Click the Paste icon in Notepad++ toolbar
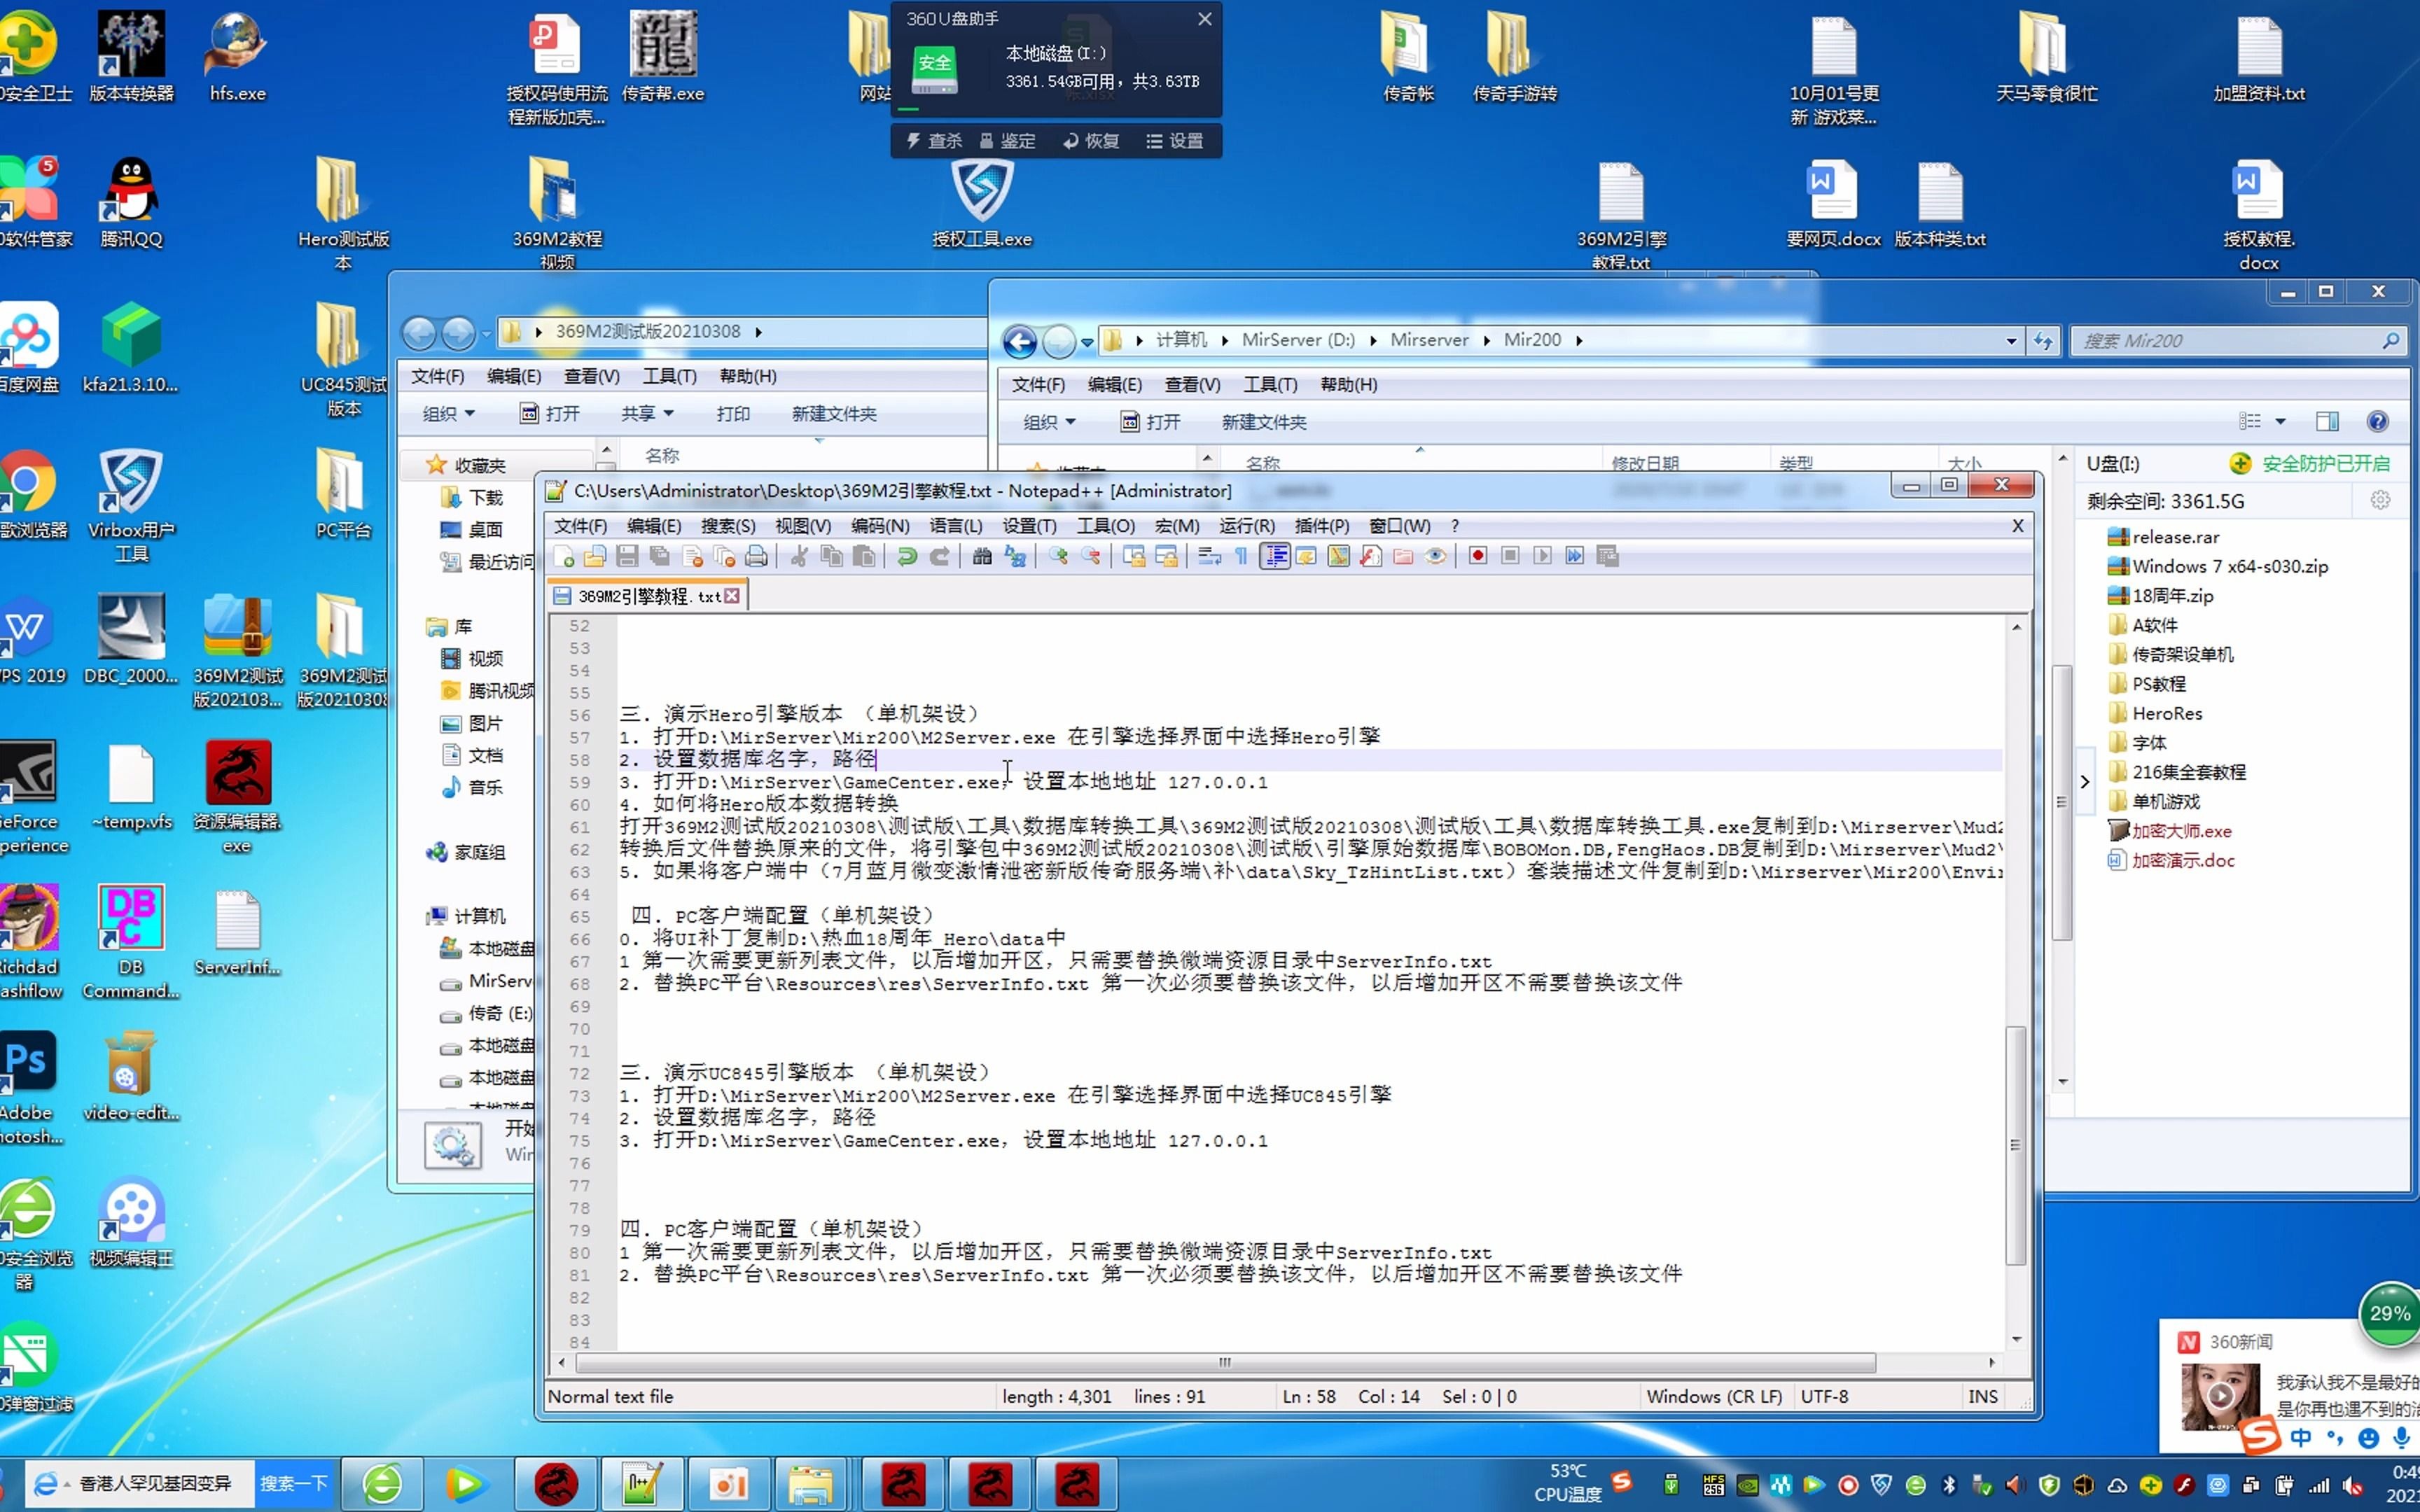Image resolution: width=2420 pixels, height=1512 pixels. coord(864,556)
